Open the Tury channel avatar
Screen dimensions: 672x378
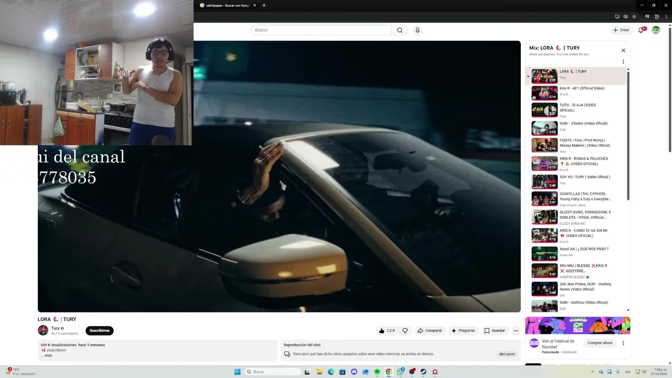(x=43, y=330)
